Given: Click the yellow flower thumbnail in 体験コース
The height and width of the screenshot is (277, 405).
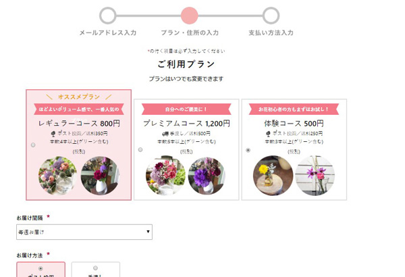Looking at the screenshot, I should [x=273, y=176].
